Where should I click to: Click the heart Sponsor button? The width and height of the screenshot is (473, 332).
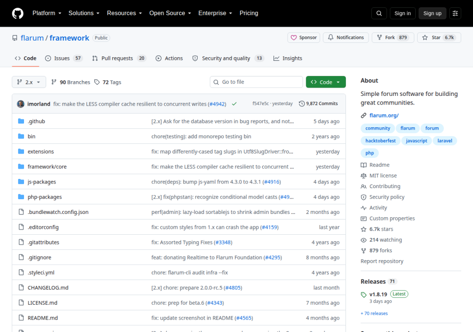click(x=303, y=38)
